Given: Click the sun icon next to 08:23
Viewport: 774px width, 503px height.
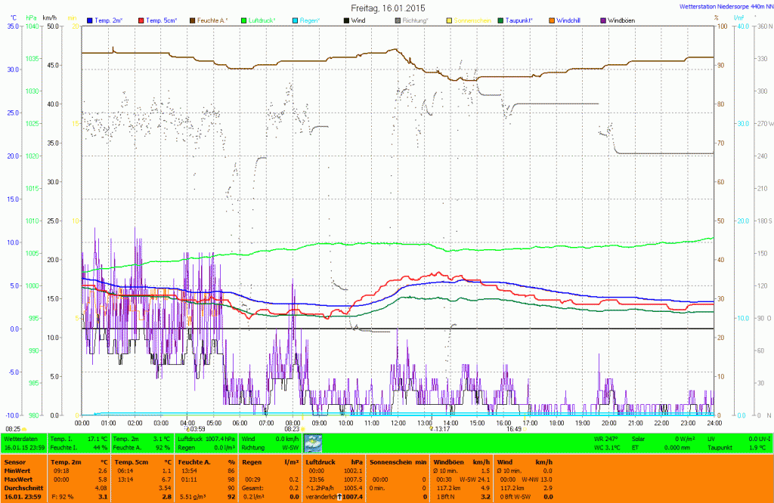Looking at the screenshot, I should 304,429.
